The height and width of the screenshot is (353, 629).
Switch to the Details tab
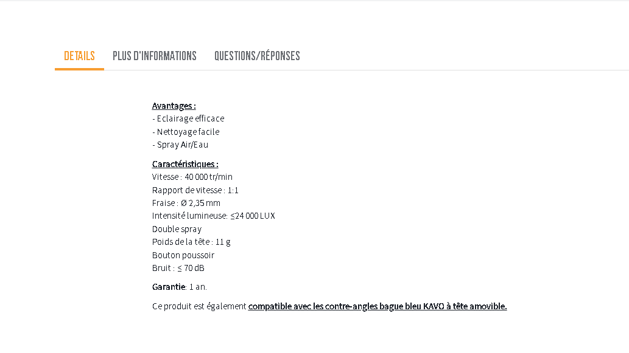[x=79, y=56]
